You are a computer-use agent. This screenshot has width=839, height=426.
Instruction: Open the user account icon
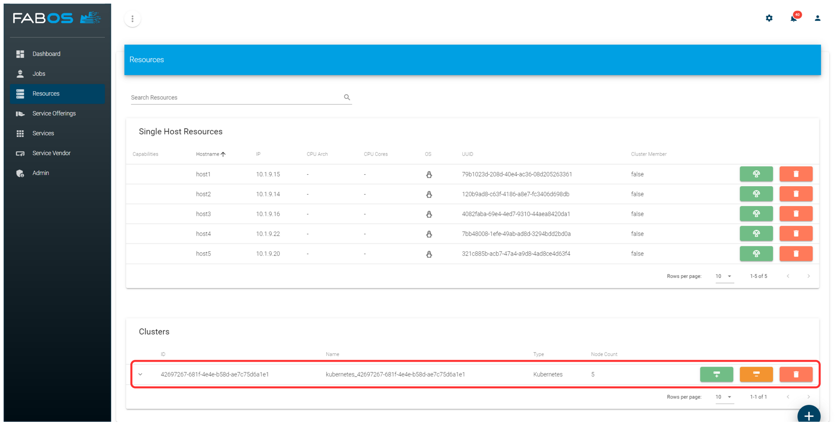[817, 19]
